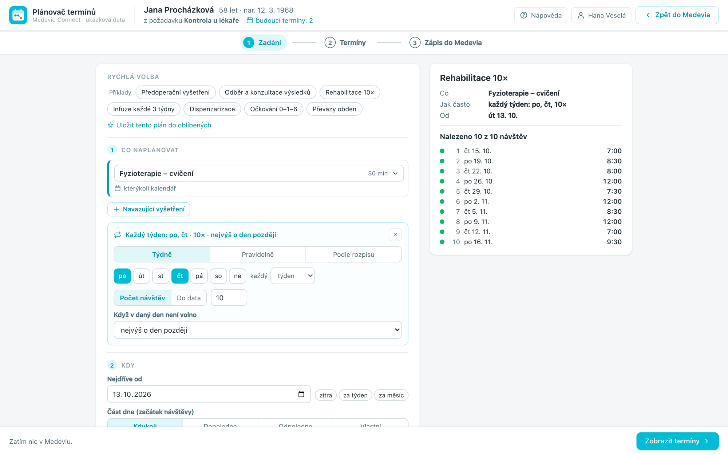728x455 pixels.
Task: Click the Plánovač termínů calendar logo icon
Action: pos(18,15)
